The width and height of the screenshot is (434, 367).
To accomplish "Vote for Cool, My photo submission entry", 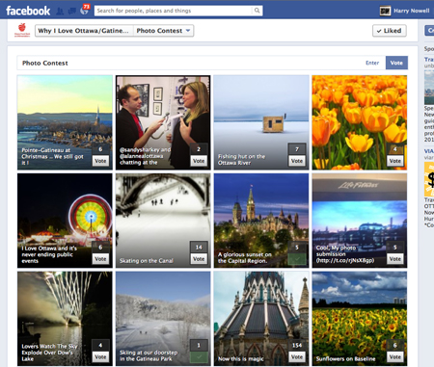I will tap(394, 259).
